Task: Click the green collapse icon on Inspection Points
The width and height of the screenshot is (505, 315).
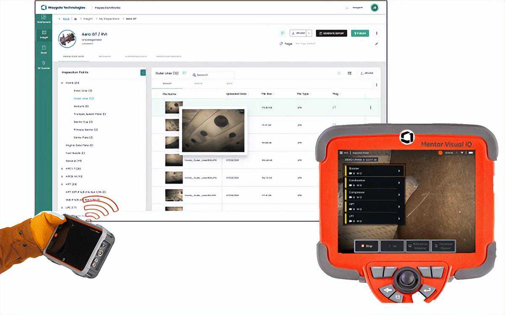Action: pos(143,73)
